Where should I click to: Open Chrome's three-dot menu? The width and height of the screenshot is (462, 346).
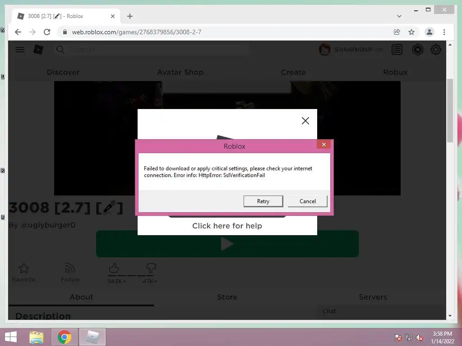click(x=444, y=32)
